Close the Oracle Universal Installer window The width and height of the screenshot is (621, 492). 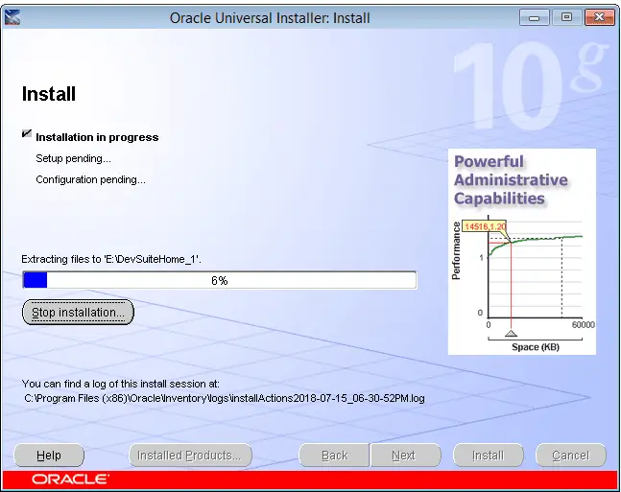point(600,18)
